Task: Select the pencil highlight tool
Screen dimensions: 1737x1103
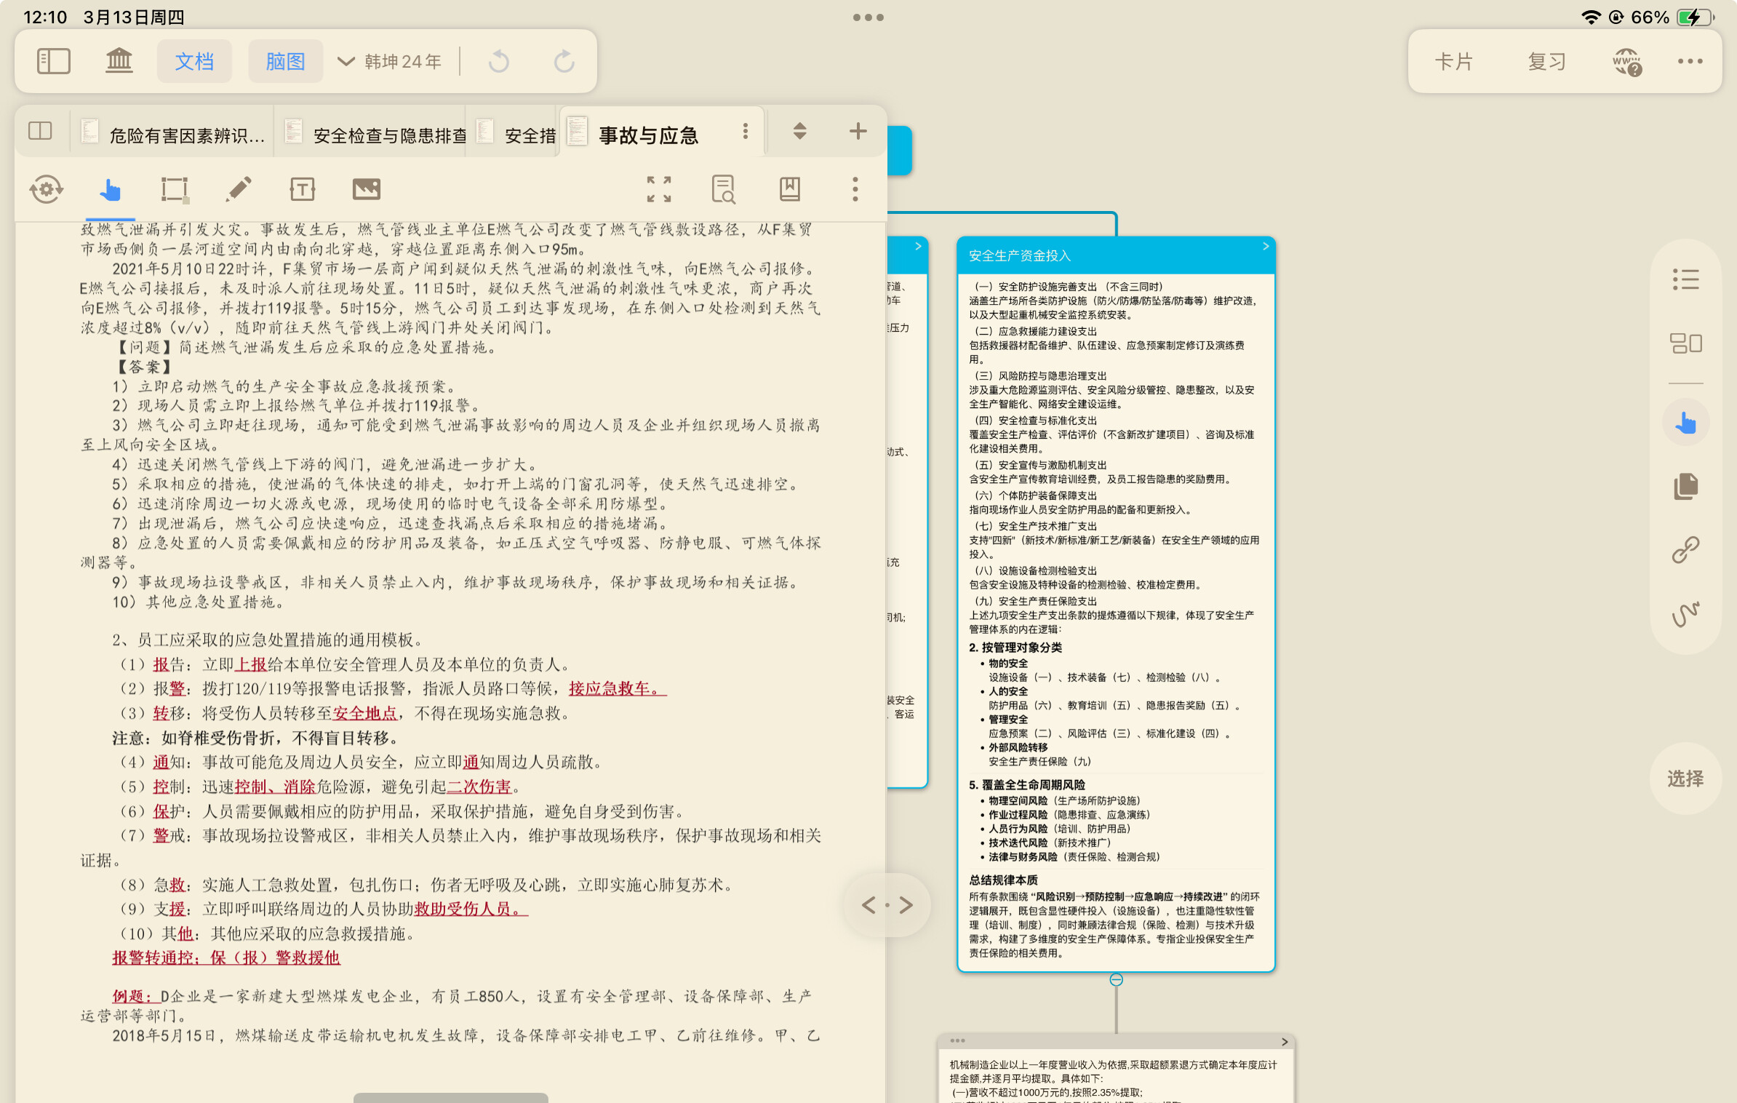Action: 239,189
